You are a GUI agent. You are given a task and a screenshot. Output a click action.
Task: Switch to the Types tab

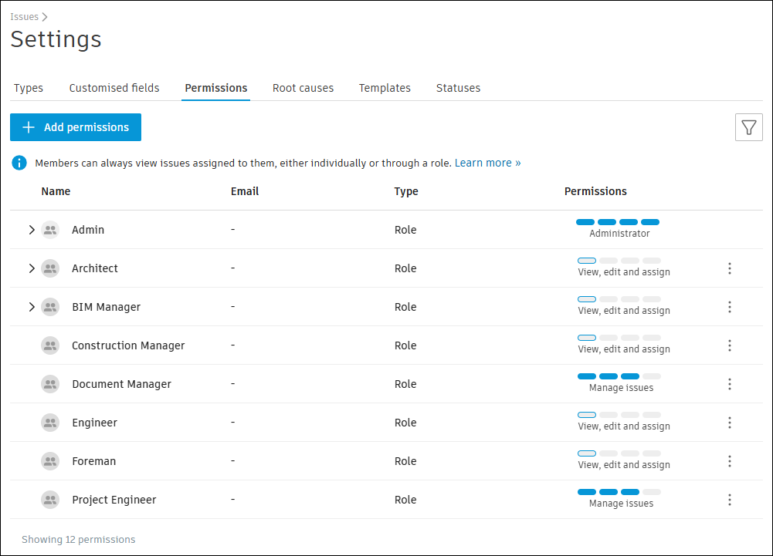[x=29, y=88]
